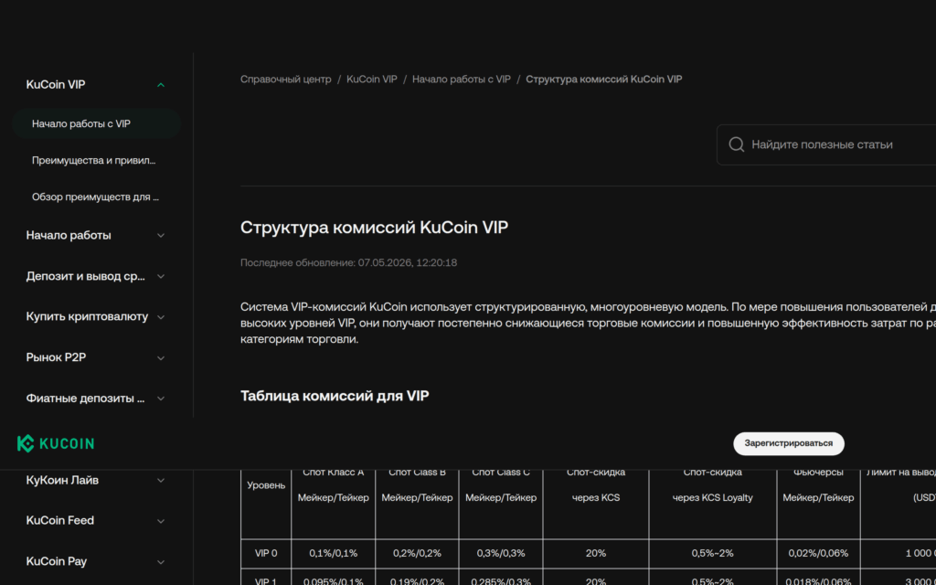Expand the KuCoin Feed section
Viewport: 936px width, 585px height.
tap(161, 520)
